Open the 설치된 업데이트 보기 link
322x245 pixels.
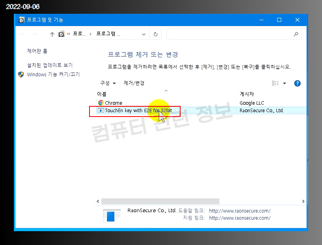click(x=50, y=65)
